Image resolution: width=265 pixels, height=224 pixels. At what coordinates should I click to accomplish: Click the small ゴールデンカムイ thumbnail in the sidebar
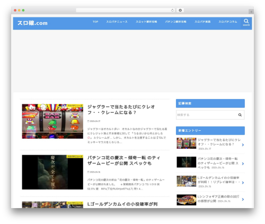click(x=187, y=181)
